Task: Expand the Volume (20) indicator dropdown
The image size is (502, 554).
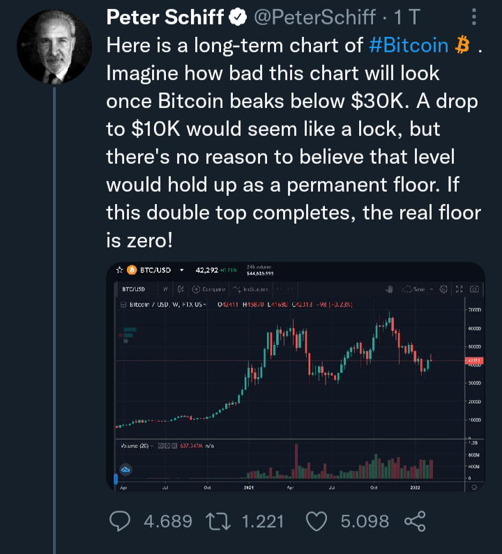Action: click(x=152, y=446)
